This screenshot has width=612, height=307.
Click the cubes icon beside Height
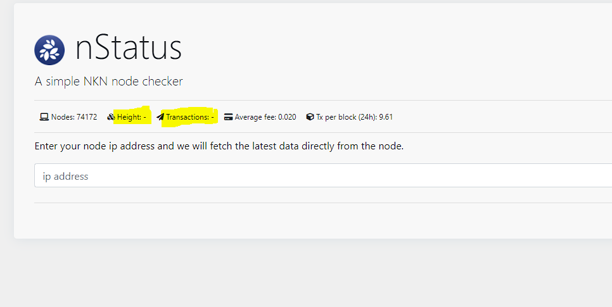coord(112,117)
